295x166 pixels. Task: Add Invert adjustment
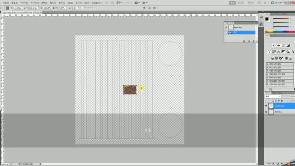[x=271, y=58]
